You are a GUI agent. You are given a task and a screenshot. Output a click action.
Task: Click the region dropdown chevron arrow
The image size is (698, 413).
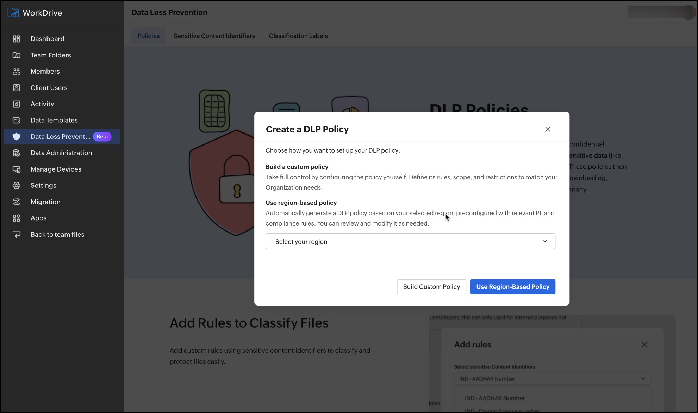tap(544, 241)
